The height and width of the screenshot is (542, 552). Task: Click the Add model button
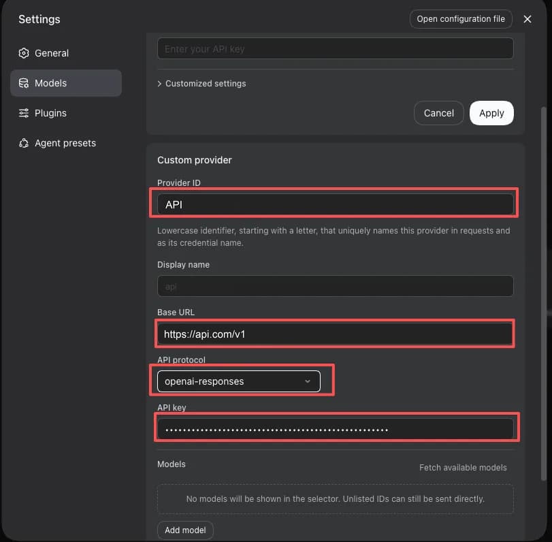pos(185,530)
